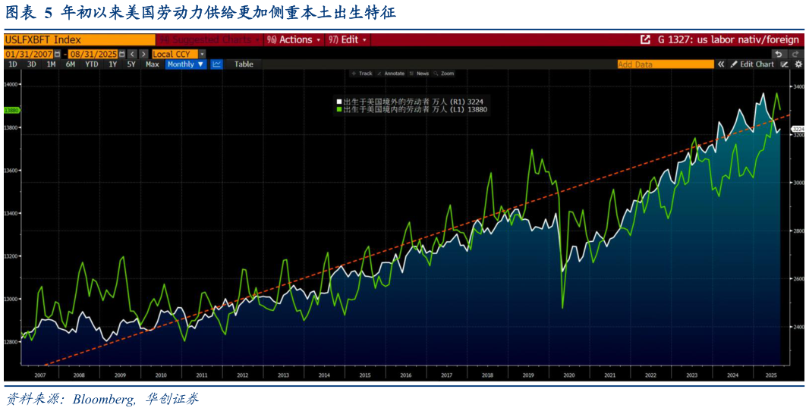Open the Monthly periodicity dropdown
The height and width of the screenshot is (411, 809).
[x=186, y=64]
